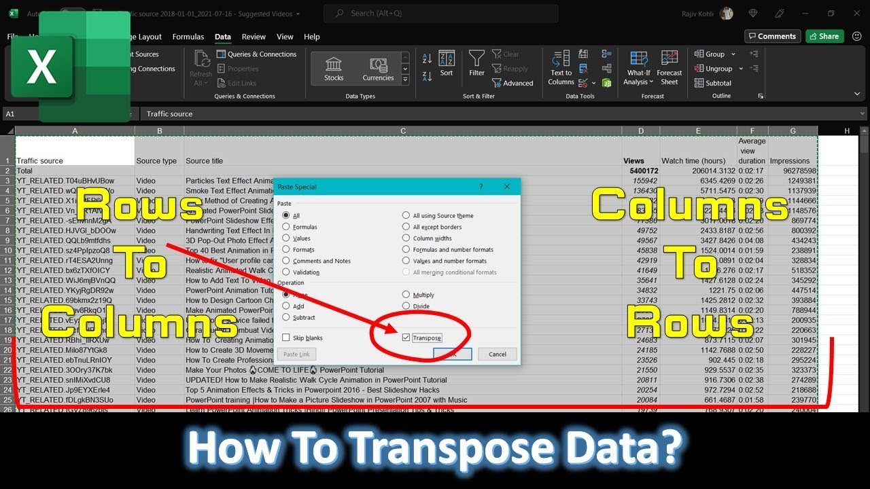Switch to the Formulas ribbon tab
Viewport: 870px width, 489px height.
click(188, 37)
